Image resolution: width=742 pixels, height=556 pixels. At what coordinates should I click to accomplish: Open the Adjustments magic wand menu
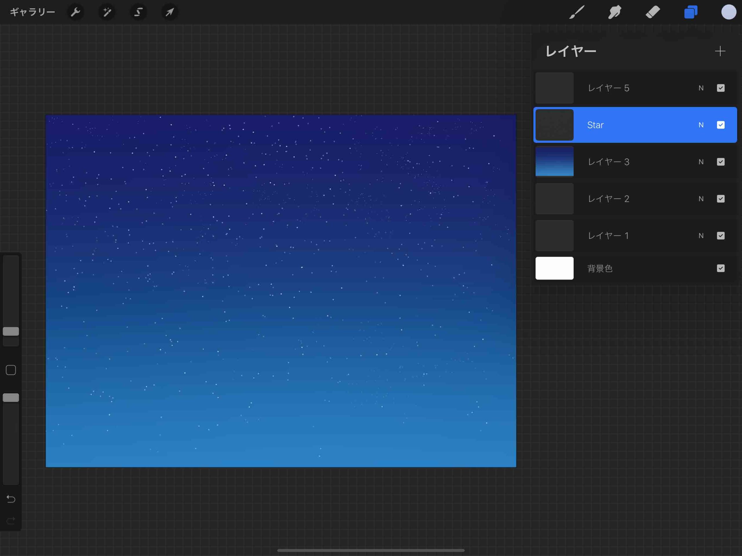pyautogui.click(x=107, y=12)
